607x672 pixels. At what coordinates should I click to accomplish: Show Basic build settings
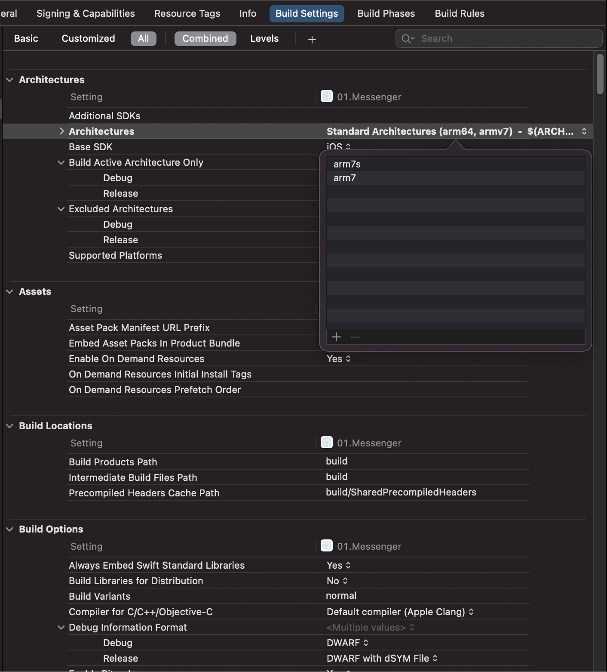(x=26, y=38)
